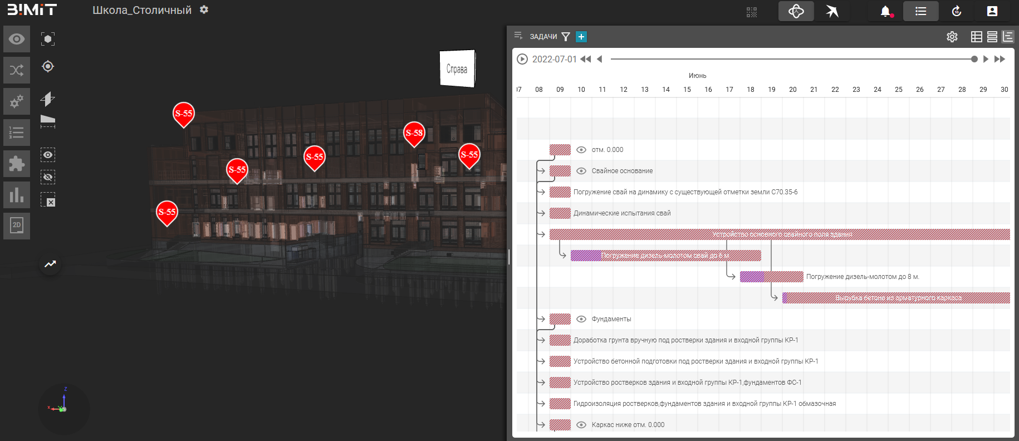Activate the section plane tool
Viewport: 1019px width, 441px height.
(x=48, y=99)
